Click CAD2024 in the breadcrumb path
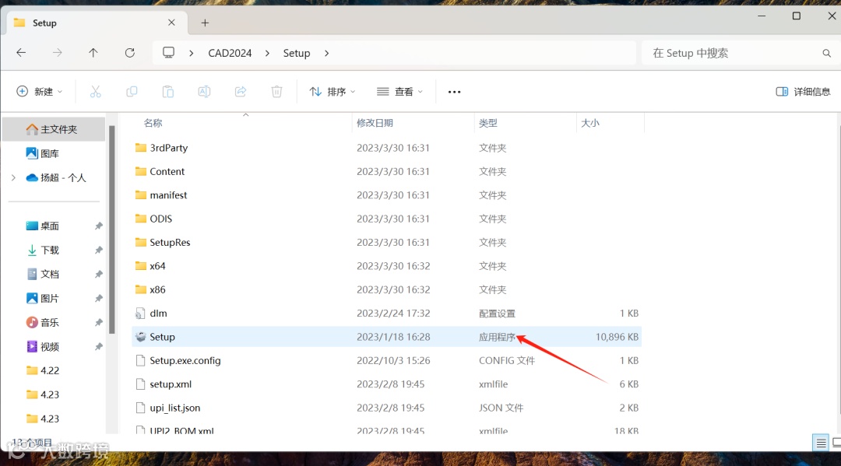 (x=230, y=53)
